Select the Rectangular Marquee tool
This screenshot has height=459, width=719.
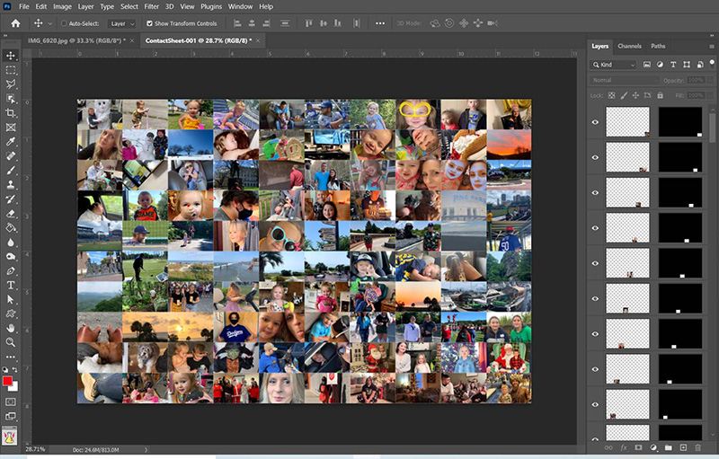[11, 70]
